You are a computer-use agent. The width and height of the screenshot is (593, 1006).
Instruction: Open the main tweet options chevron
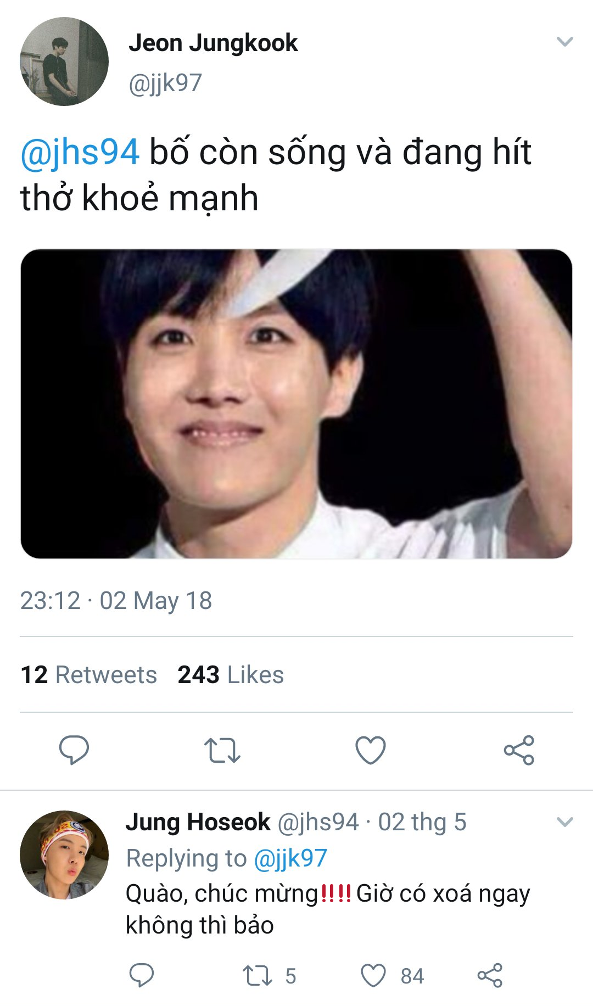click(565, 42)
